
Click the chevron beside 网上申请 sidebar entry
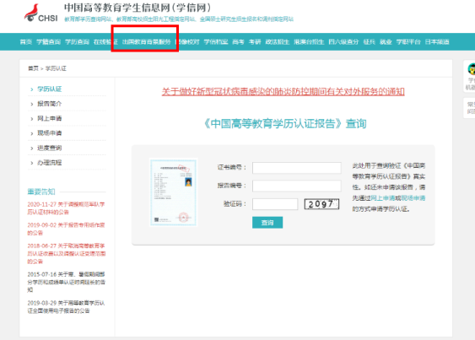(32, 119)
